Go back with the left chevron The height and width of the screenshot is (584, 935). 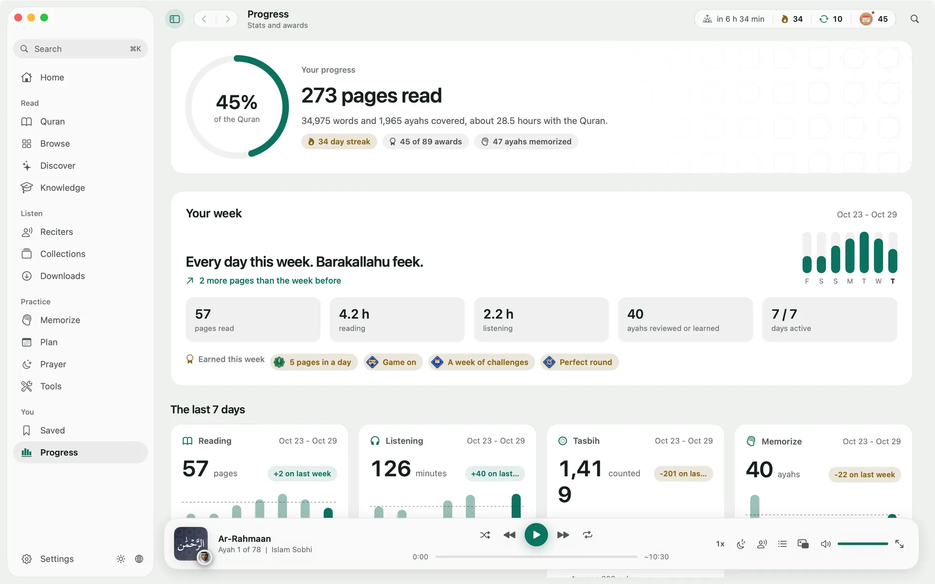205,19
